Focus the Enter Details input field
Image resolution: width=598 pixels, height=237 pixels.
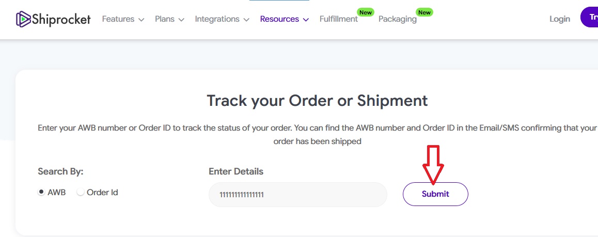pyautogui.click(x=297, y=195)
